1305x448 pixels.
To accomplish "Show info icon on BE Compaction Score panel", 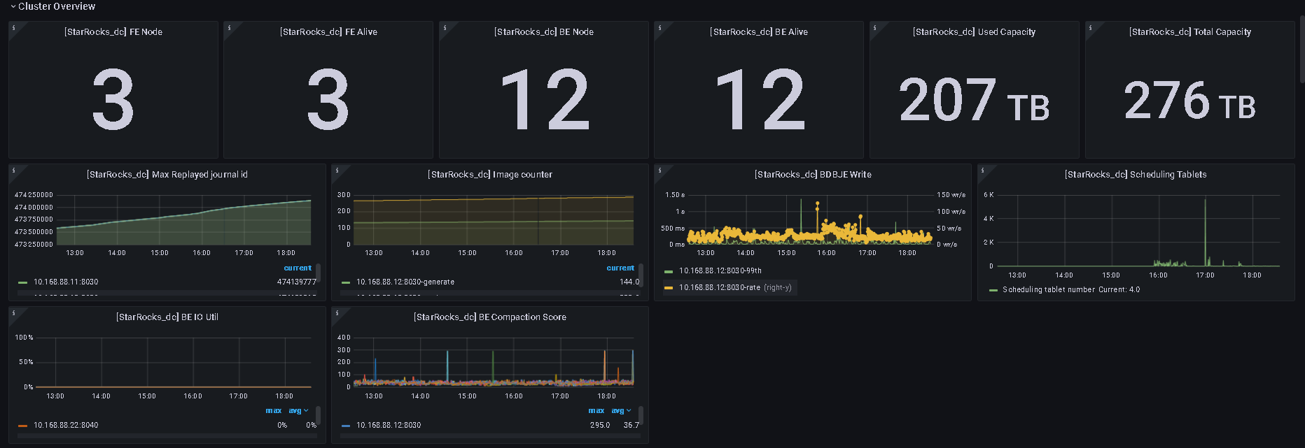I will pos(337,312).
